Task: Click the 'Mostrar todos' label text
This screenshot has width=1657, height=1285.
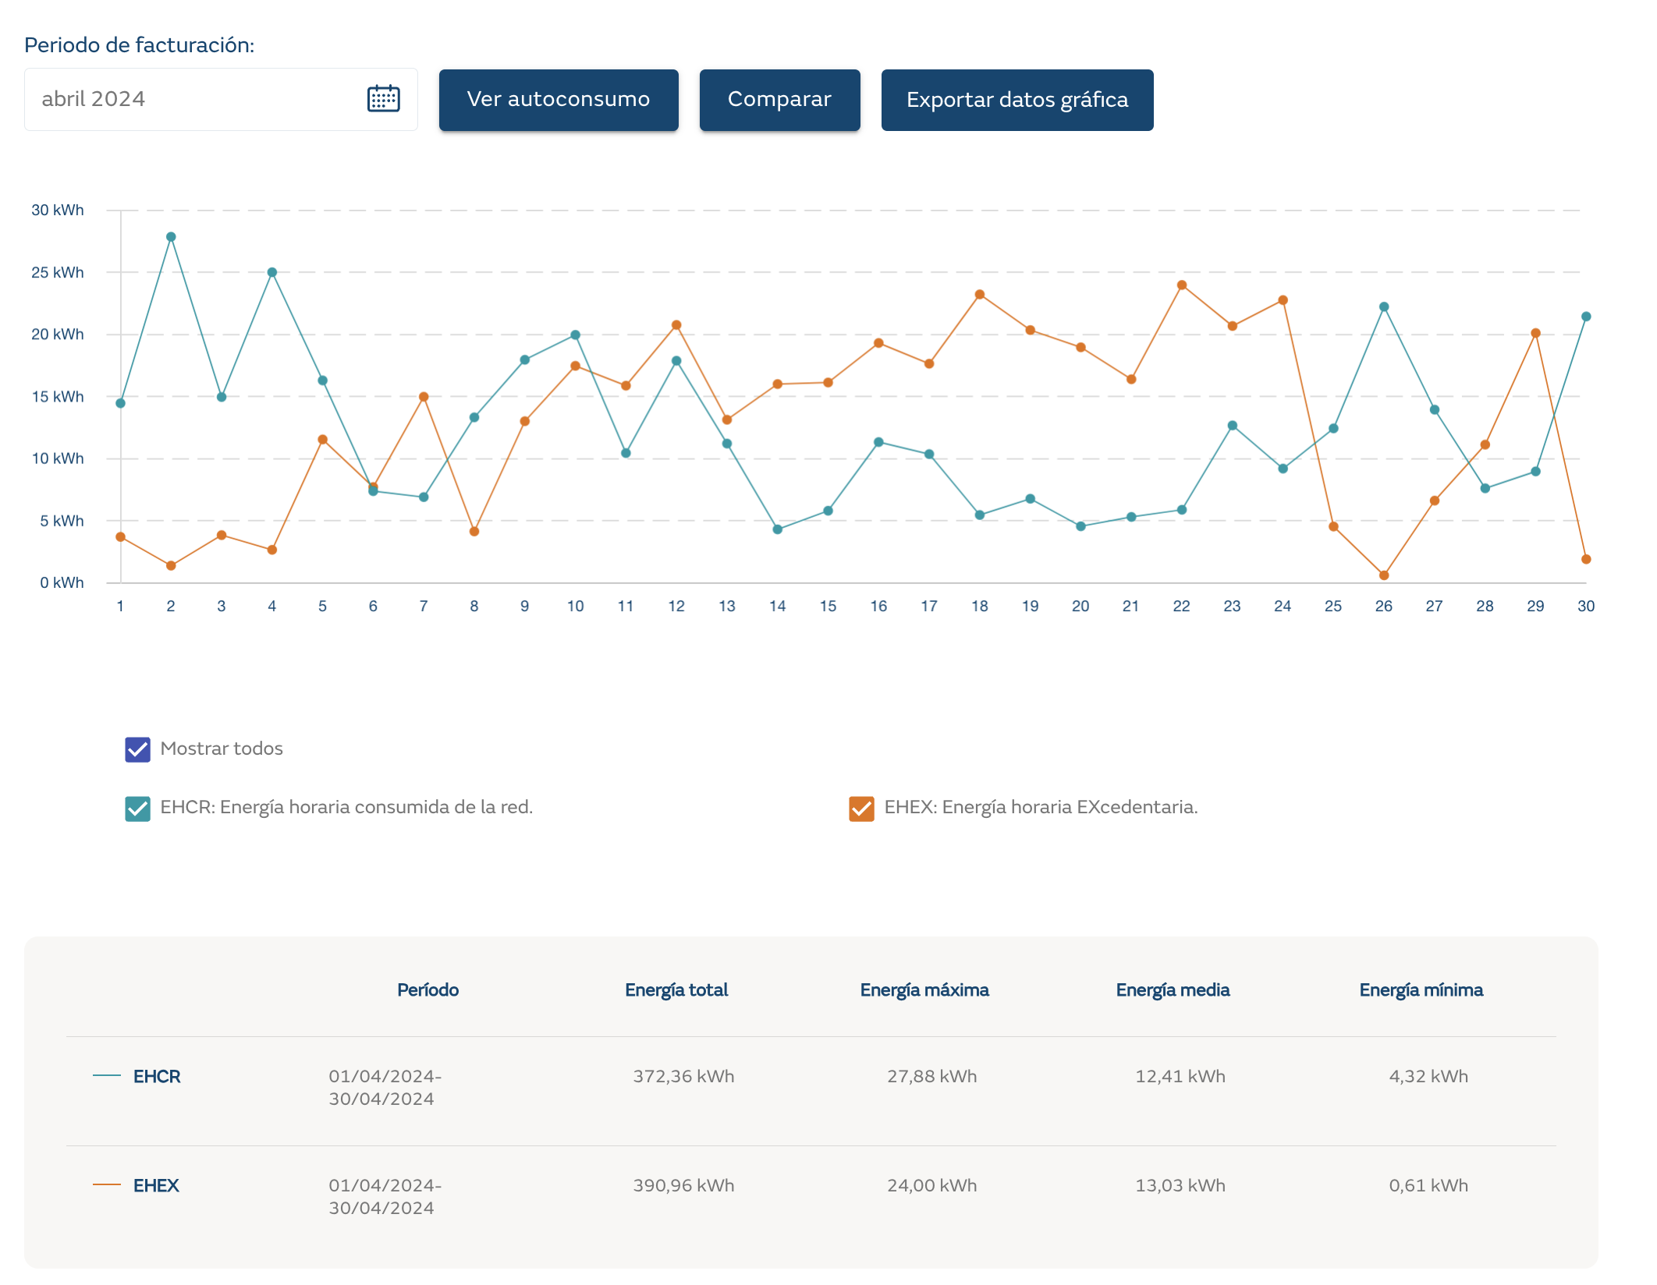Action: point(222,749)
